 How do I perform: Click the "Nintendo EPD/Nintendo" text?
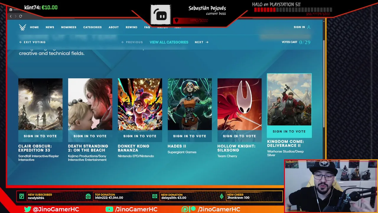coord(136,156)
